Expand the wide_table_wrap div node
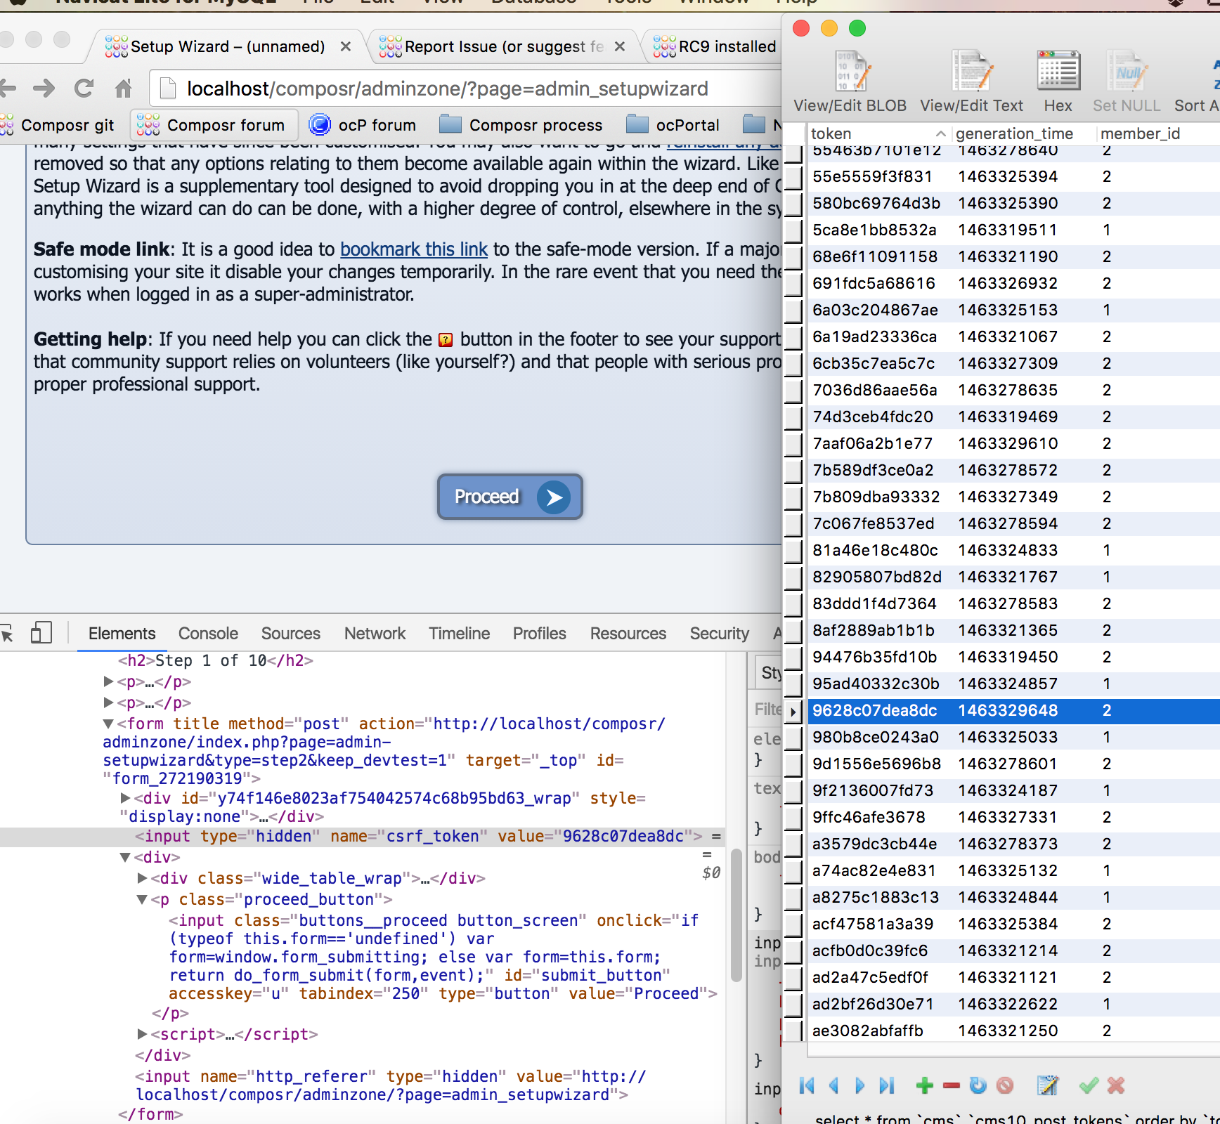This screenshot has width=1220, height=1124. pos(142,878)
